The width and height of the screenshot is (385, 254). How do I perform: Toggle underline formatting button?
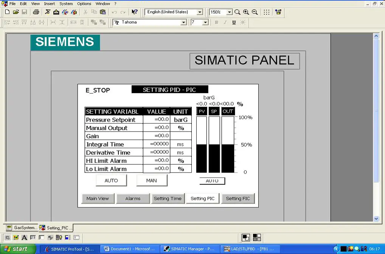(234, 22)
